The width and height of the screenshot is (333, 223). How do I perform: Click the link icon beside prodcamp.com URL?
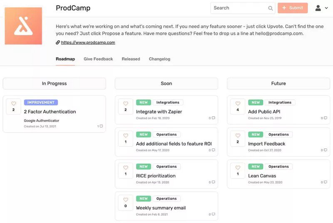pyautogui.click(x=58, y=42)
